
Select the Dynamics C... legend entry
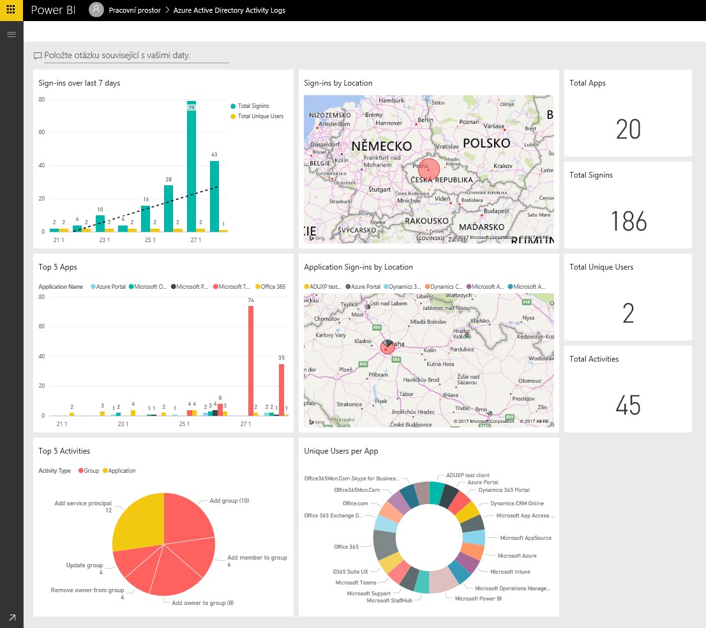click(x=444, y=286)
